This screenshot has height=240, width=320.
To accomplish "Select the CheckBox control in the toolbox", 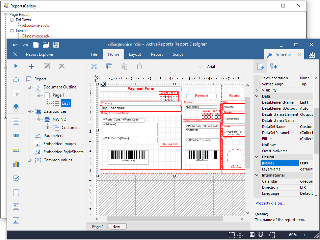I will click(16, 178).
